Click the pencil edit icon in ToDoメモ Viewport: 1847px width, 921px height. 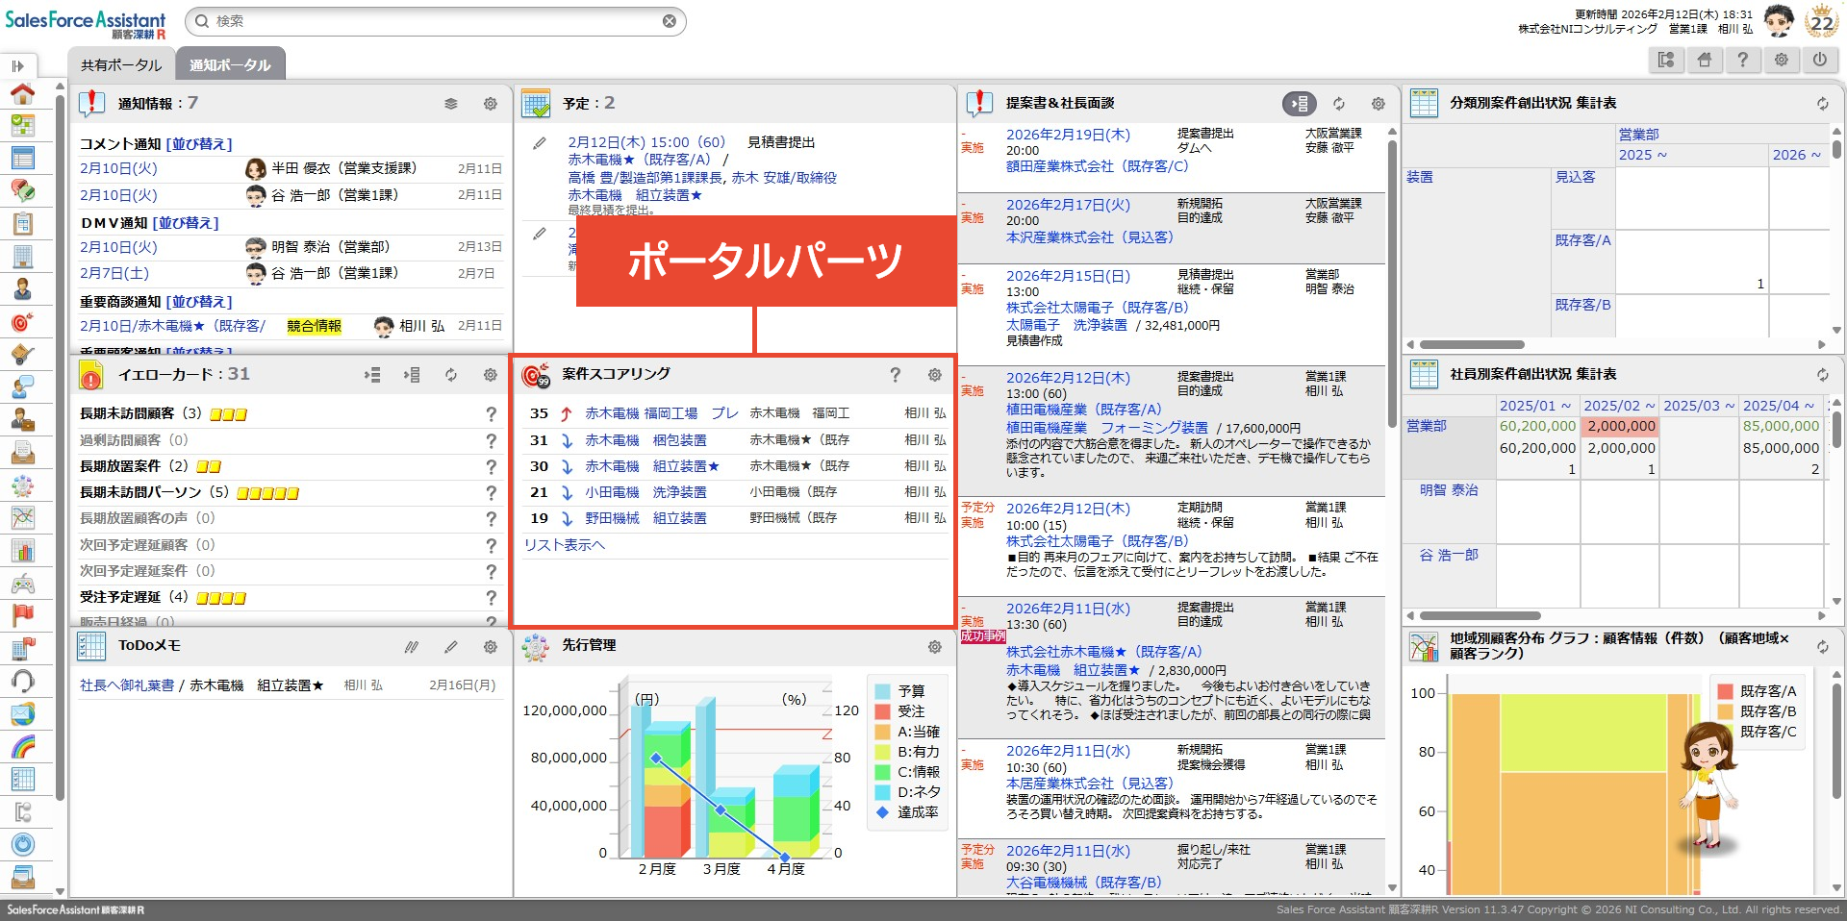pyautogui.click(x=450, y=647)
